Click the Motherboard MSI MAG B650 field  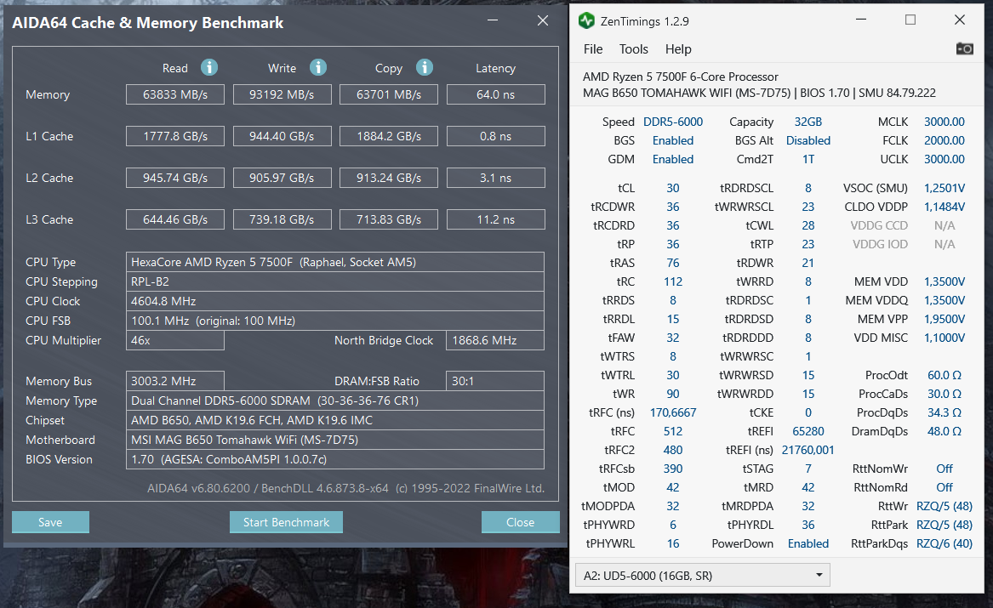[335, 440]
